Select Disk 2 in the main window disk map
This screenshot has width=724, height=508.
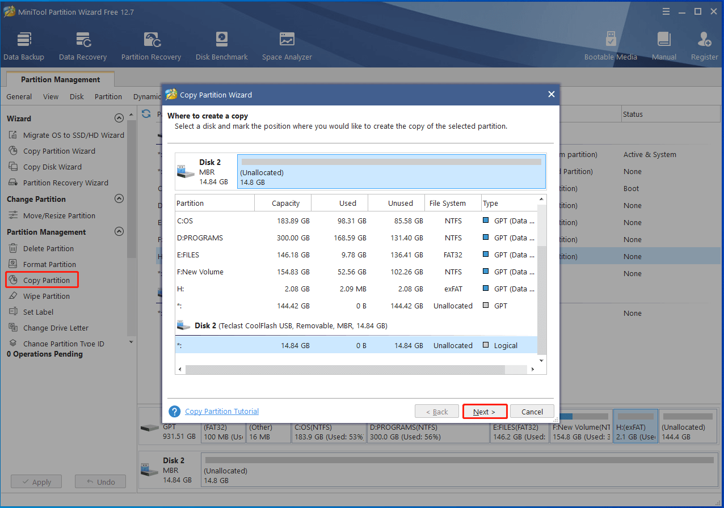coord(169,471)
